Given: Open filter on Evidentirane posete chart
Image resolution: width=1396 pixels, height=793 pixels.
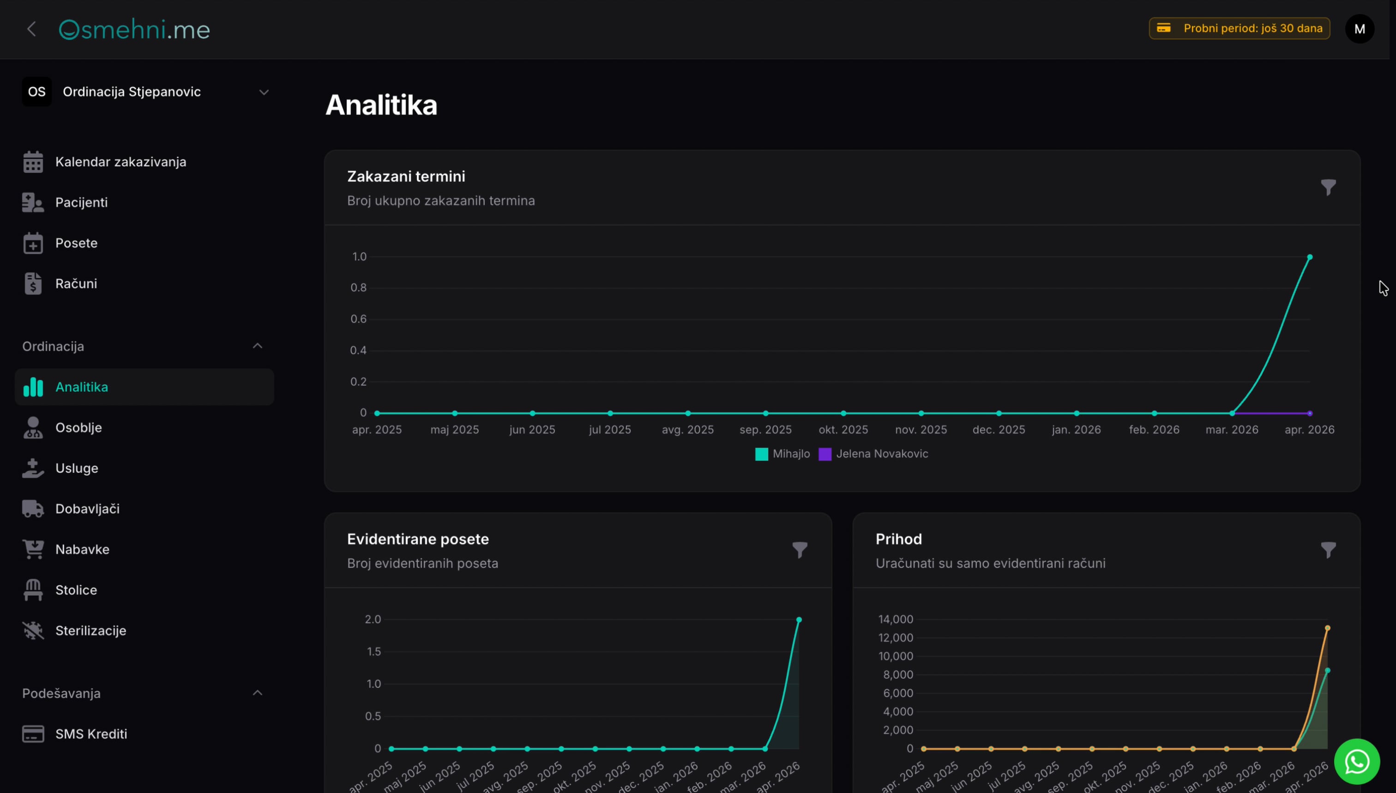Looking at the screenshot, I should tap(800, 550).
